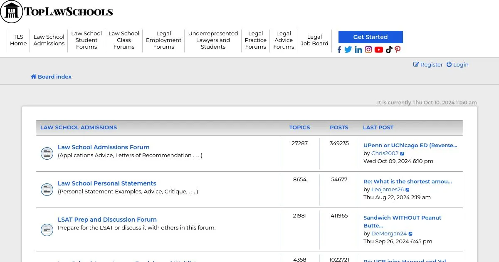Screen dimensions: 499x262
Task: Click the forum icon beside Law School Admissions Forum
Action: (x=47, y=153)
